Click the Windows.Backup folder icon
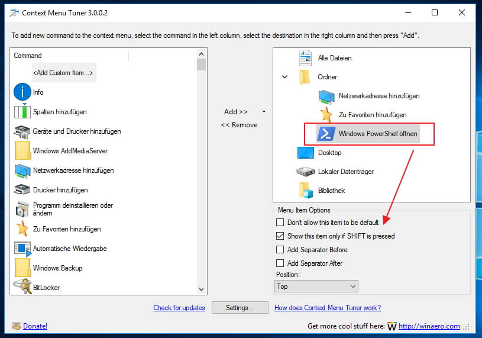Viewport: 482px width, 338px height. (x=22, y=268)
